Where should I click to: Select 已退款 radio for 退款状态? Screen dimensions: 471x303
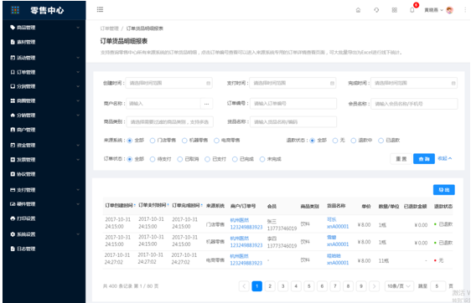tap(380, 141)
